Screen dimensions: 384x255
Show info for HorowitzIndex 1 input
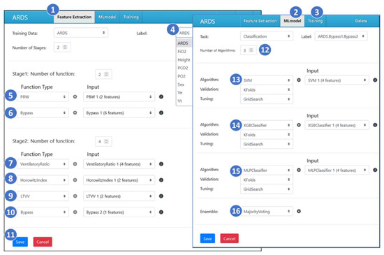[161, 180]
